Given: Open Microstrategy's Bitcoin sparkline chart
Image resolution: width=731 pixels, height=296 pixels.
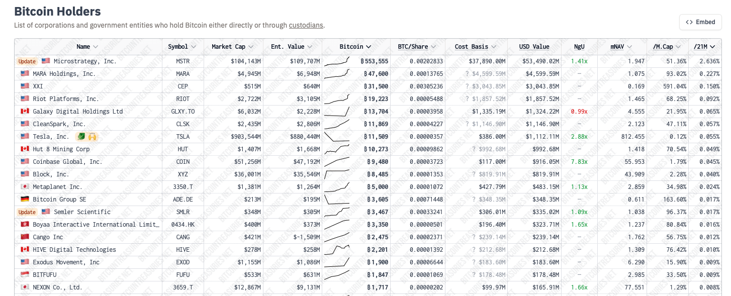Looking at the screenshot, I should pos(337,61).
